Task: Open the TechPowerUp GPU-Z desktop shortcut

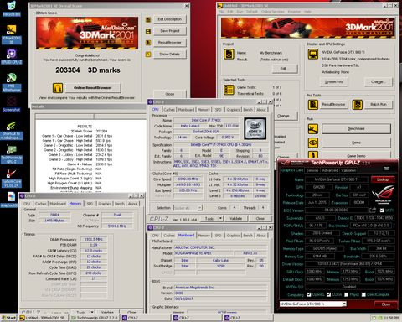Action: (11, 154)
